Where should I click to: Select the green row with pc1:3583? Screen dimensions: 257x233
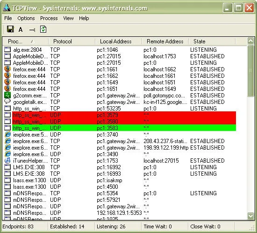tap(124, 128)
